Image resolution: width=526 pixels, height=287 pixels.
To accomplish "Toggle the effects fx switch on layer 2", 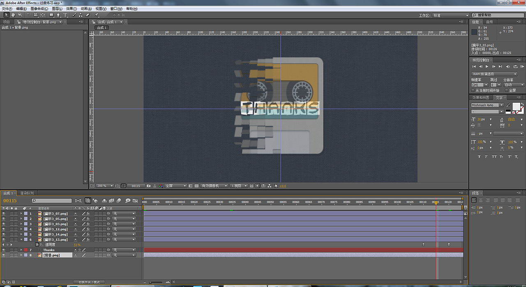I will (88, 219).
